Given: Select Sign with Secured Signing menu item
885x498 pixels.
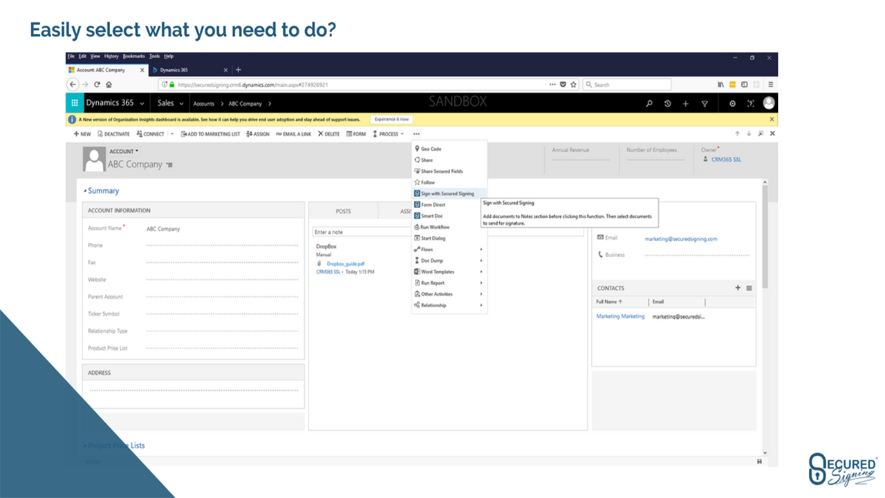Looking at the screenshot, I should coord(449,194).
